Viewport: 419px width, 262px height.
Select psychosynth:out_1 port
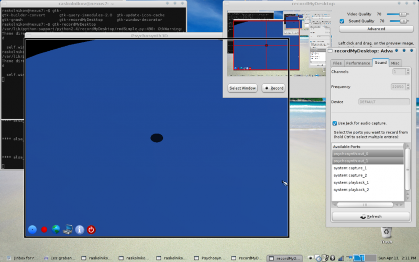pos(368,161)
